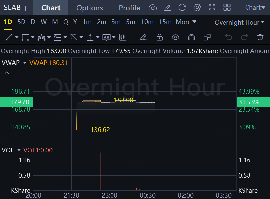Click the duplicate drawings icon
Image resolution: width=270 pixels, height=199 pixels.
pyautogui.click(x=207, y=37)
